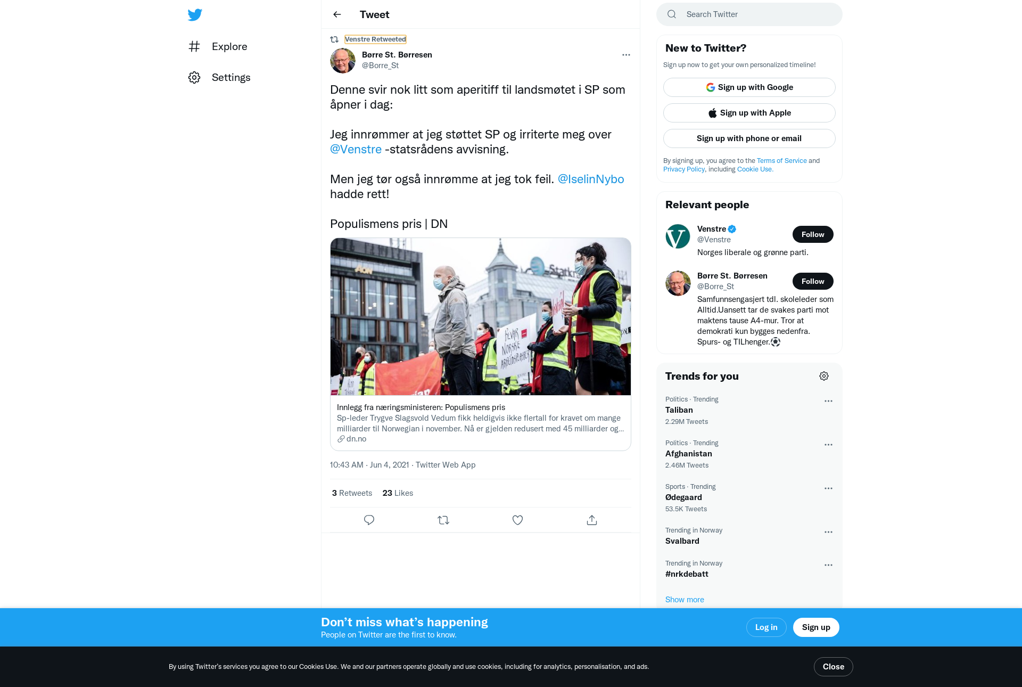The width and height of the screenshot is (1022, 687).
Task: Open the @IselinNybo mention
Action: coord(591,179)
